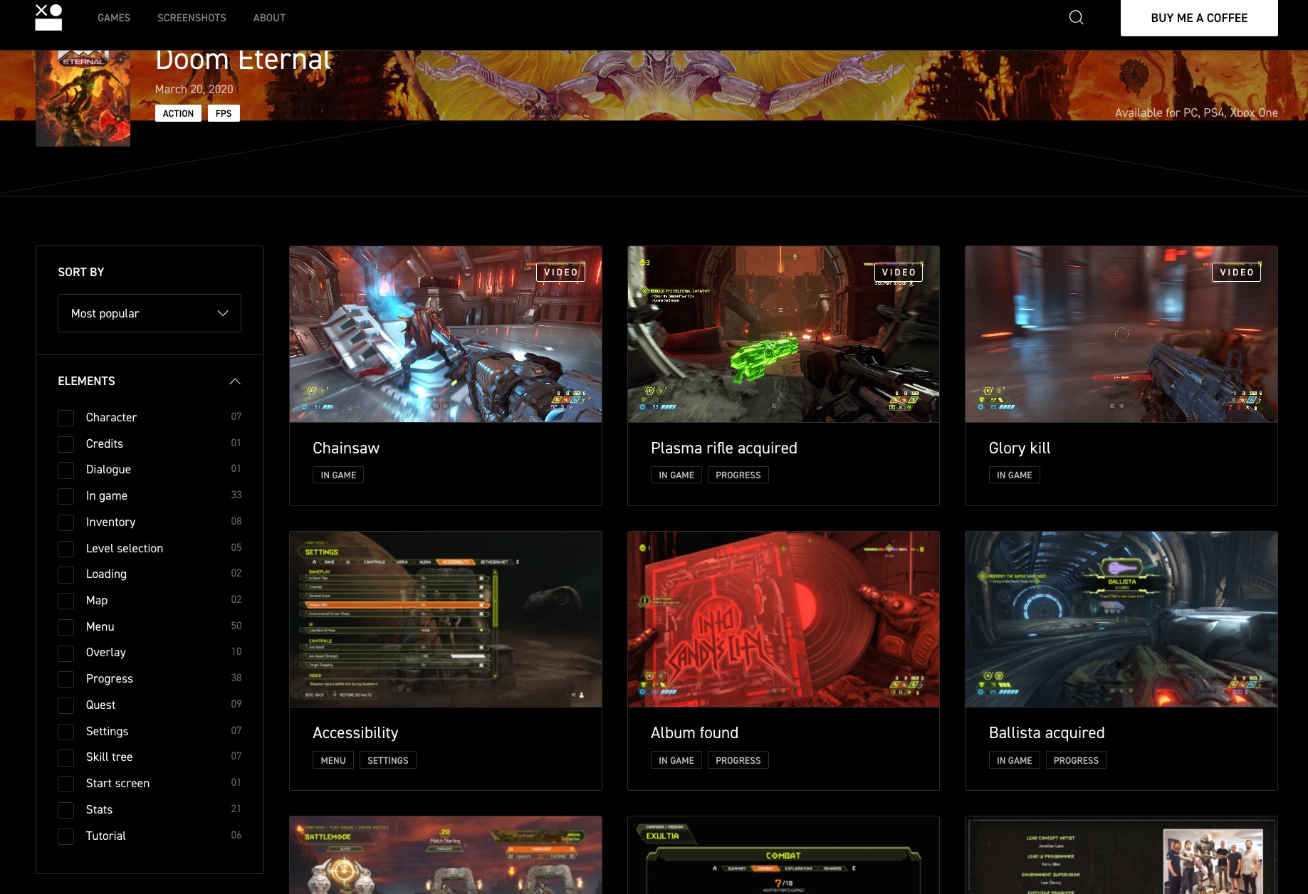Go to the Screenshots nav item
Viewport: 1308px width, 894px height.
(192, 18)
